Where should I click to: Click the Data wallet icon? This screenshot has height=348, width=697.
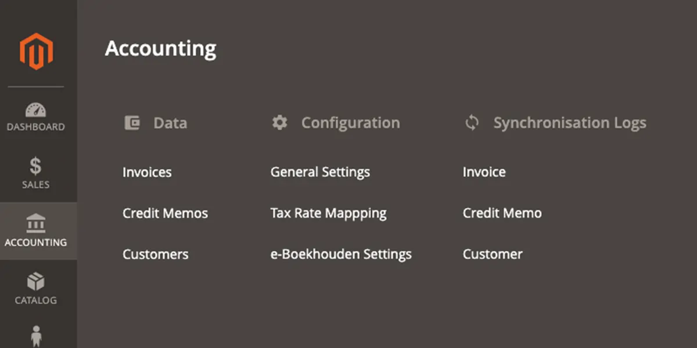132,123
